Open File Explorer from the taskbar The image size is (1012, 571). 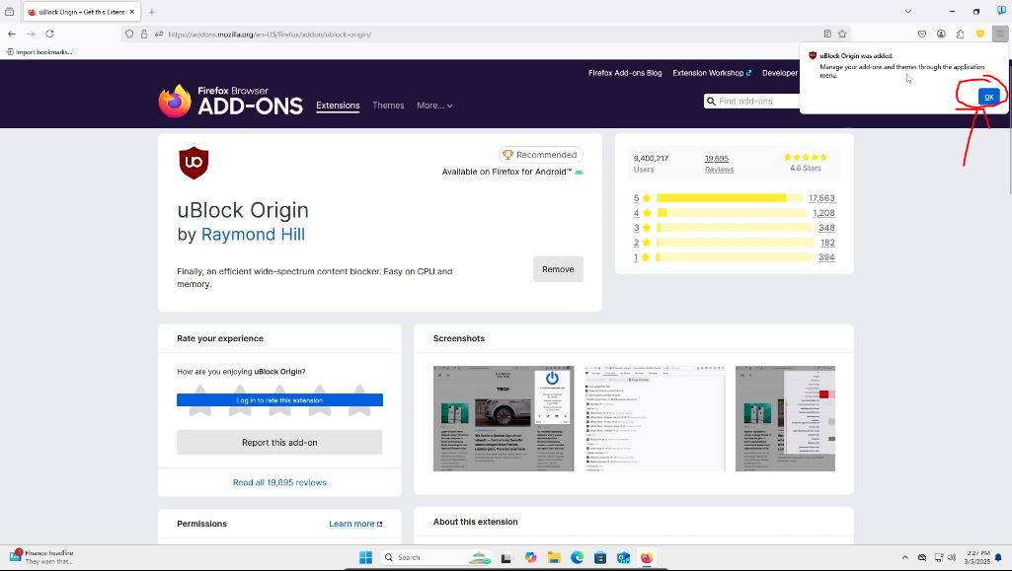point(554,557)
